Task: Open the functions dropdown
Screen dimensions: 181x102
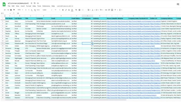Action: pyautogui.click(x=121, y=10)
